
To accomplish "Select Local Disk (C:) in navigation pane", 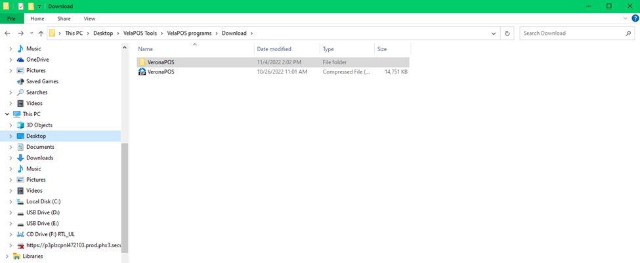I will point(43,201).
